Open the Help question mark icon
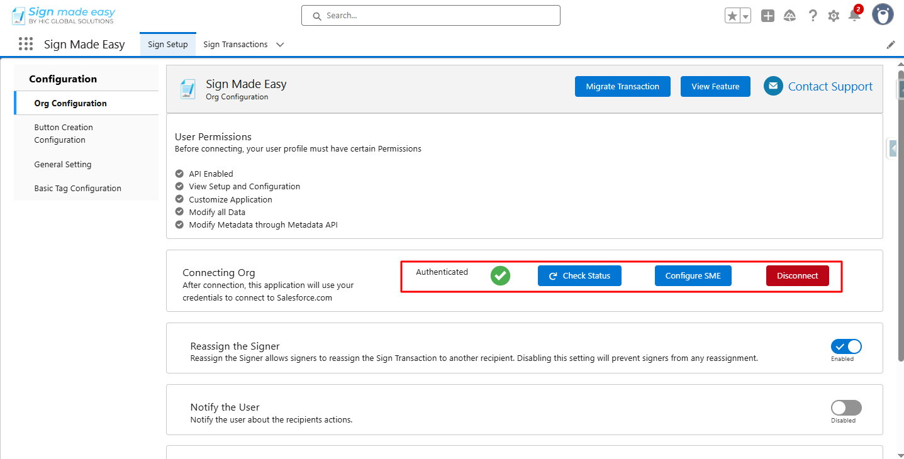Viewport: 904px width, 459px height. 813,16
